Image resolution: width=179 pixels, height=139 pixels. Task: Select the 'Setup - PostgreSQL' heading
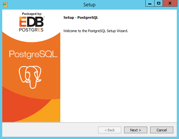(x=81, y=17)
